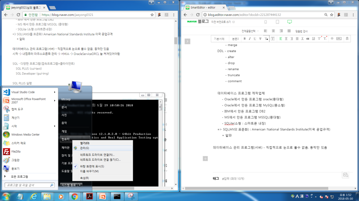Open 문서 documents link in Start menu

(x=64, y=107)
